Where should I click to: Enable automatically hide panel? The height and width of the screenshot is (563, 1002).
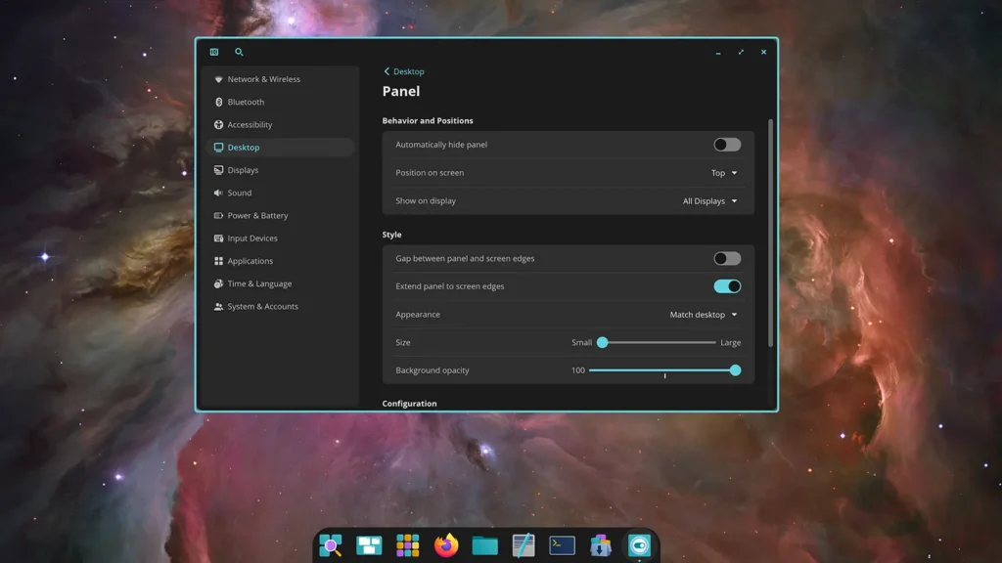[727, 145]
